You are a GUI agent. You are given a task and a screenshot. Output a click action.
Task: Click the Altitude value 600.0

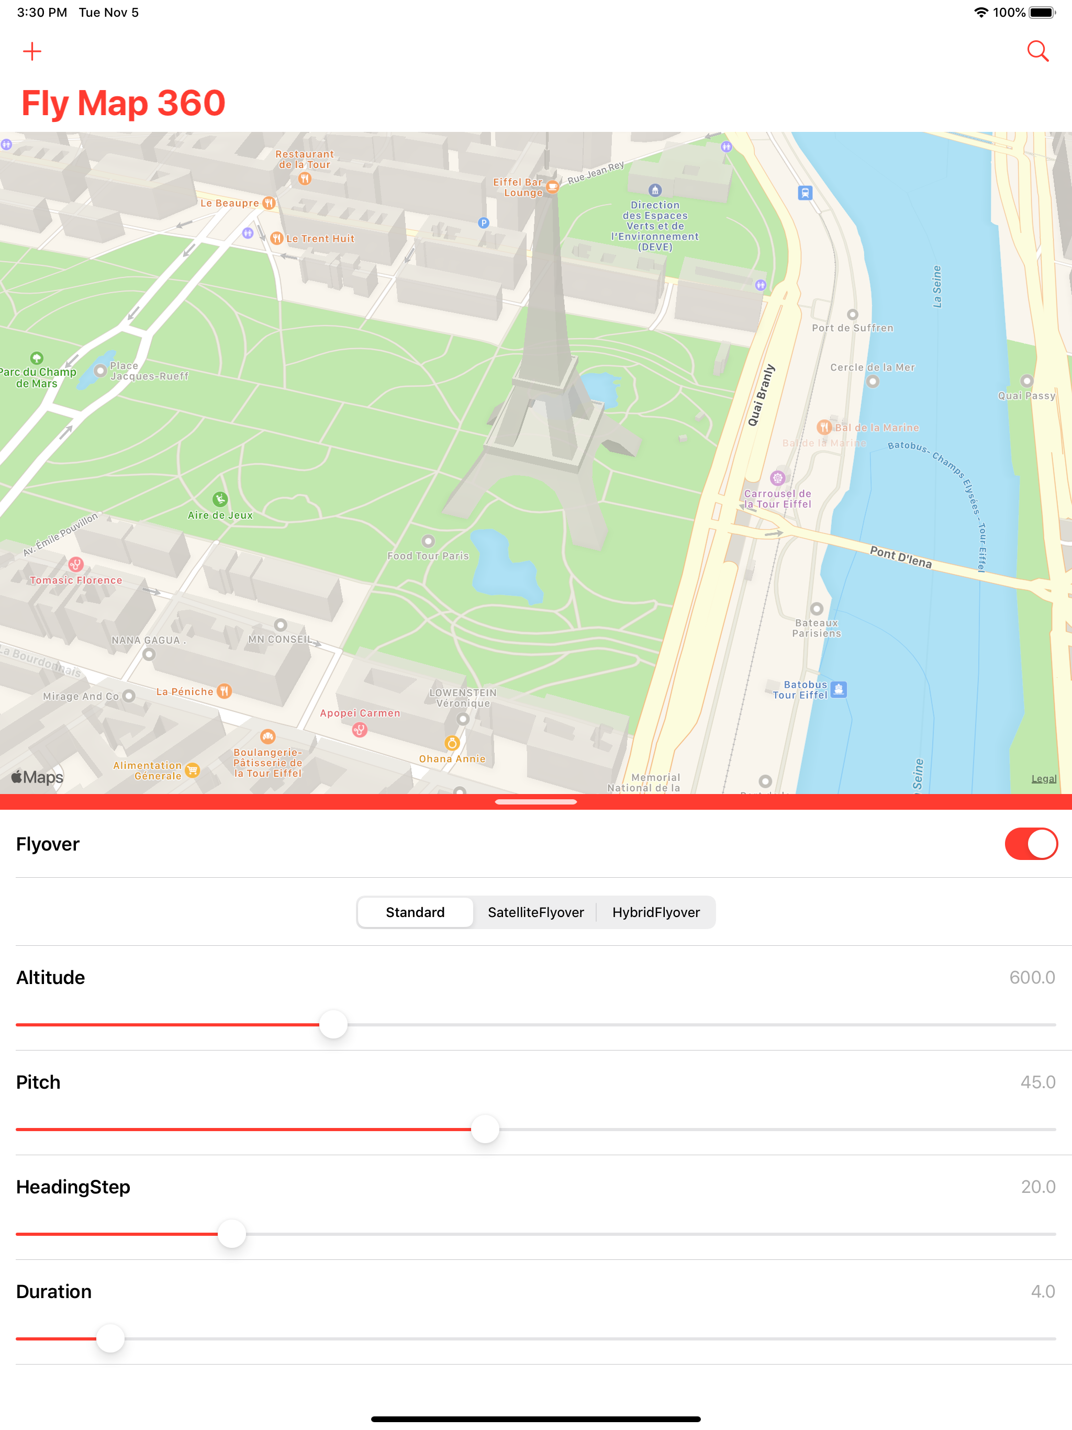(x=1032, y=977)
